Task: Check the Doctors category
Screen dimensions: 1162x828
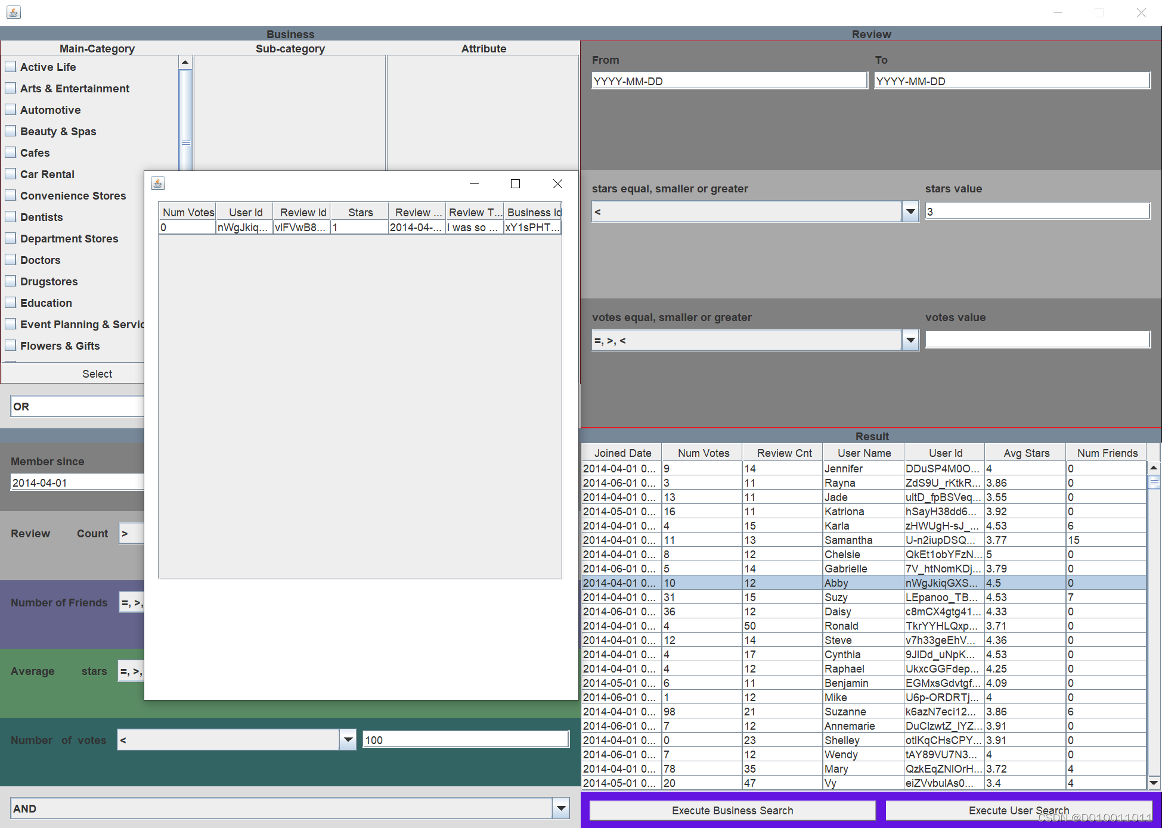Action: click(x=10, y=260)
